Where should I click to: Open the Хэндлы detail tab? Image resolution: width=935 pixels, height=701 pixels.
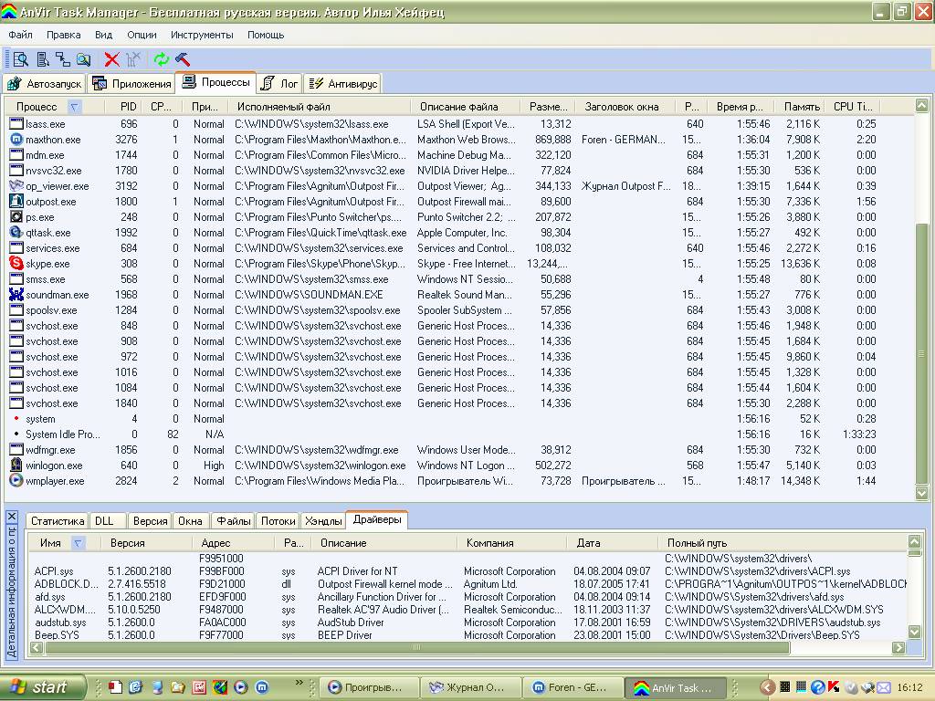click(323, 521)
